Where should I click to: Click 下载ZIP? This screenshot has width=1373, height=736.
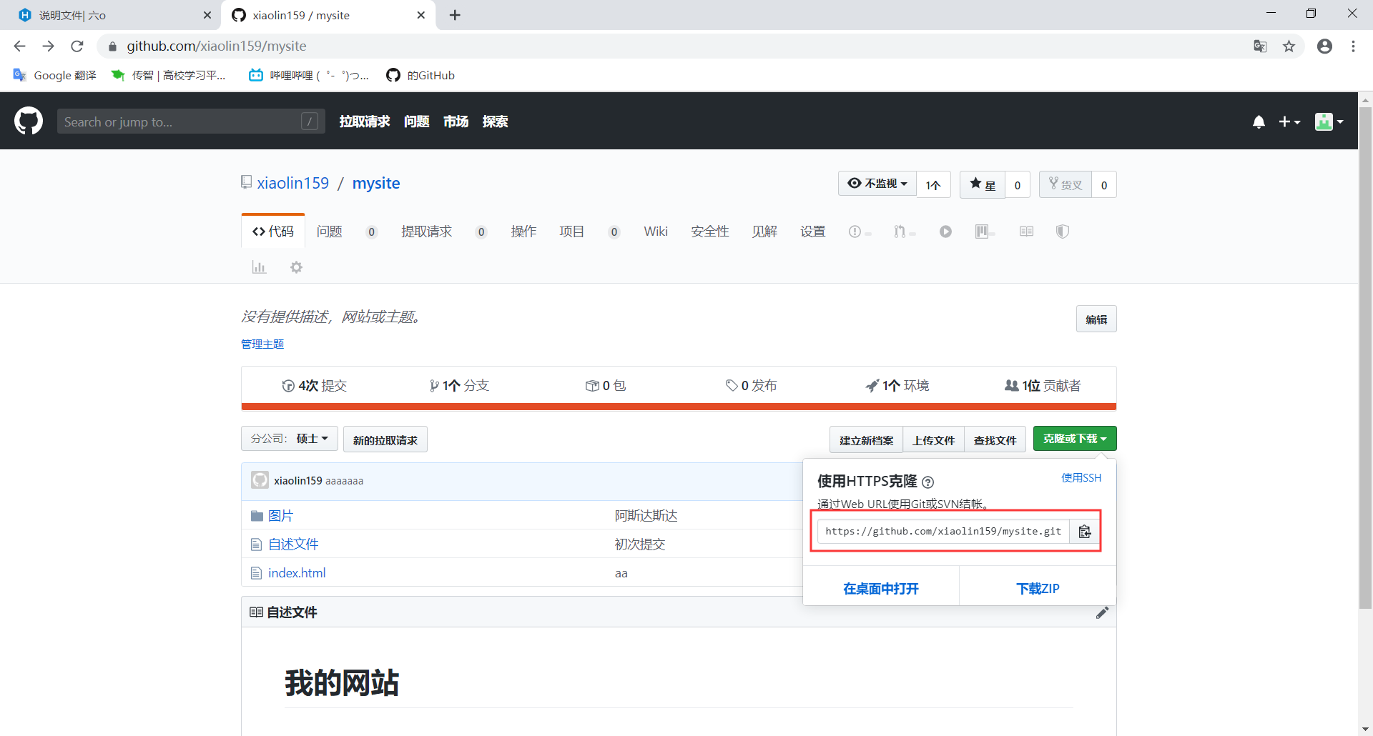(1038, 589)
